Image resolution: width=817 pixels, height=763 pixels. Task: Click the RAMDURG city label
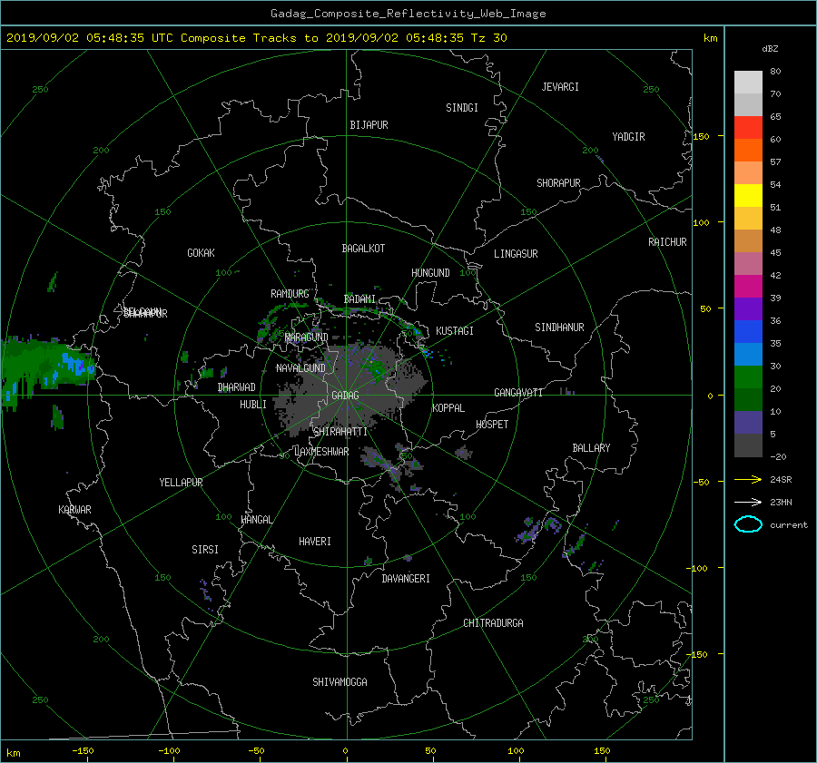coord(290,294)
